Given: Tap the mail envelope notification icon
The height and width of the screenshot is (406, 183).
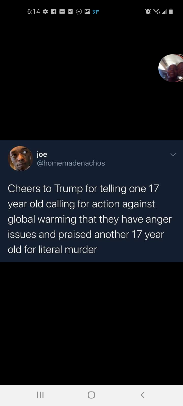Looking at the screenshot, I should pyautogui.click(x=62, y=11).
